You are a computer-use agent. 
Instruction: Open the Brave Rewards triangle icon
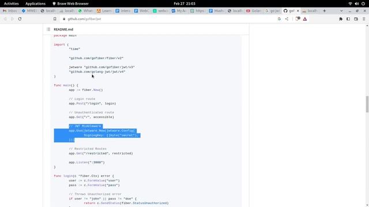(305, 19)
